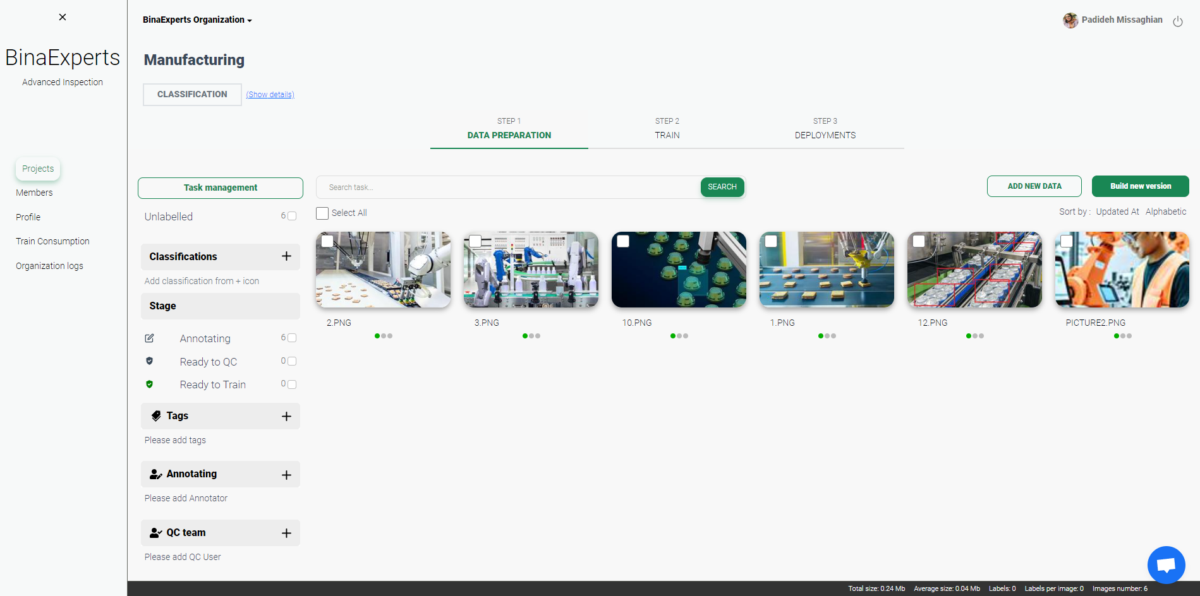Add a tag with the plus icon
This screenshot has width=1200, height=596.
(286, 416)
